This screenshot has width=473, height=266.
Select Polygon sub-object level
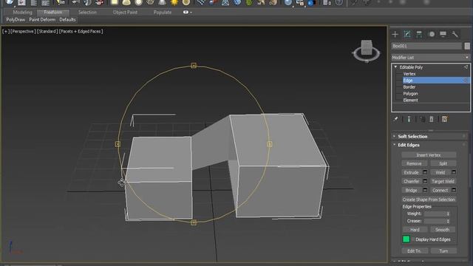(411, 94)
